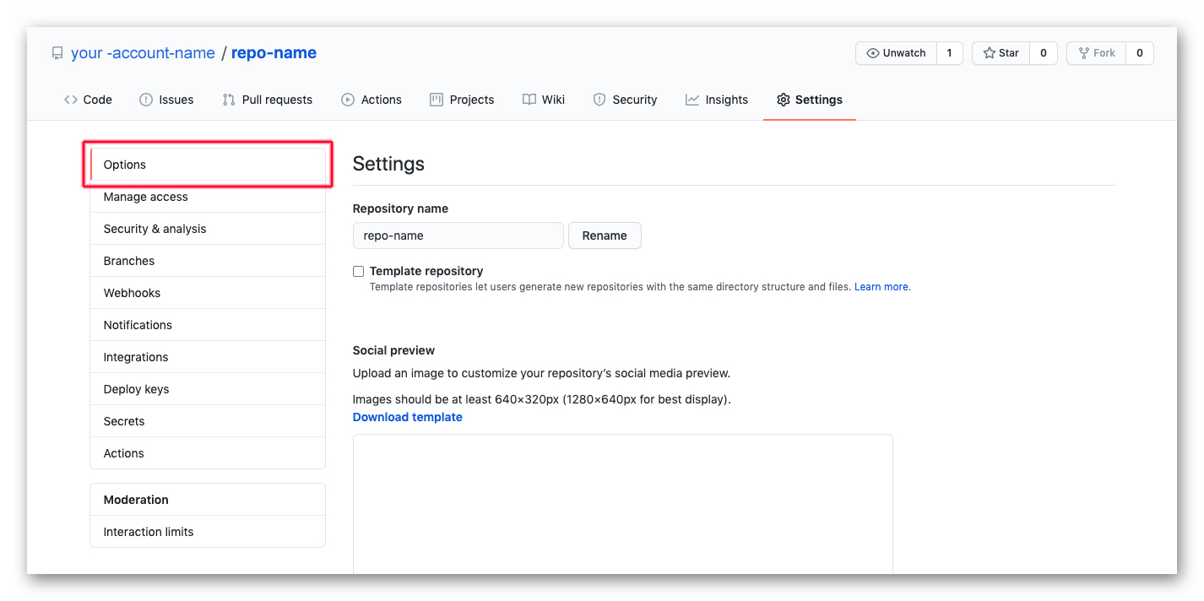
Task: Click the repository book icon beside account name
Action: (x=57, y=53)
